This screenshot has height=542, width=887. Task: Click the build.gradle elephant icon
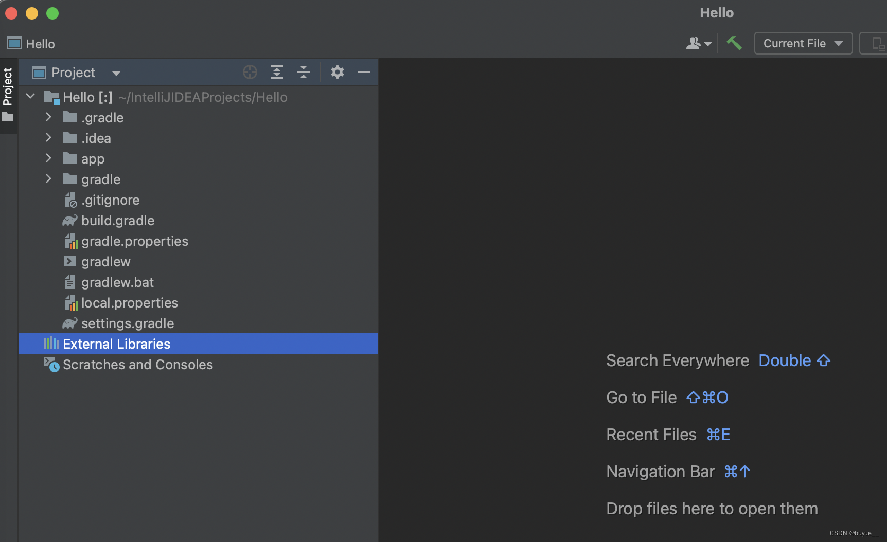[70, 221]
